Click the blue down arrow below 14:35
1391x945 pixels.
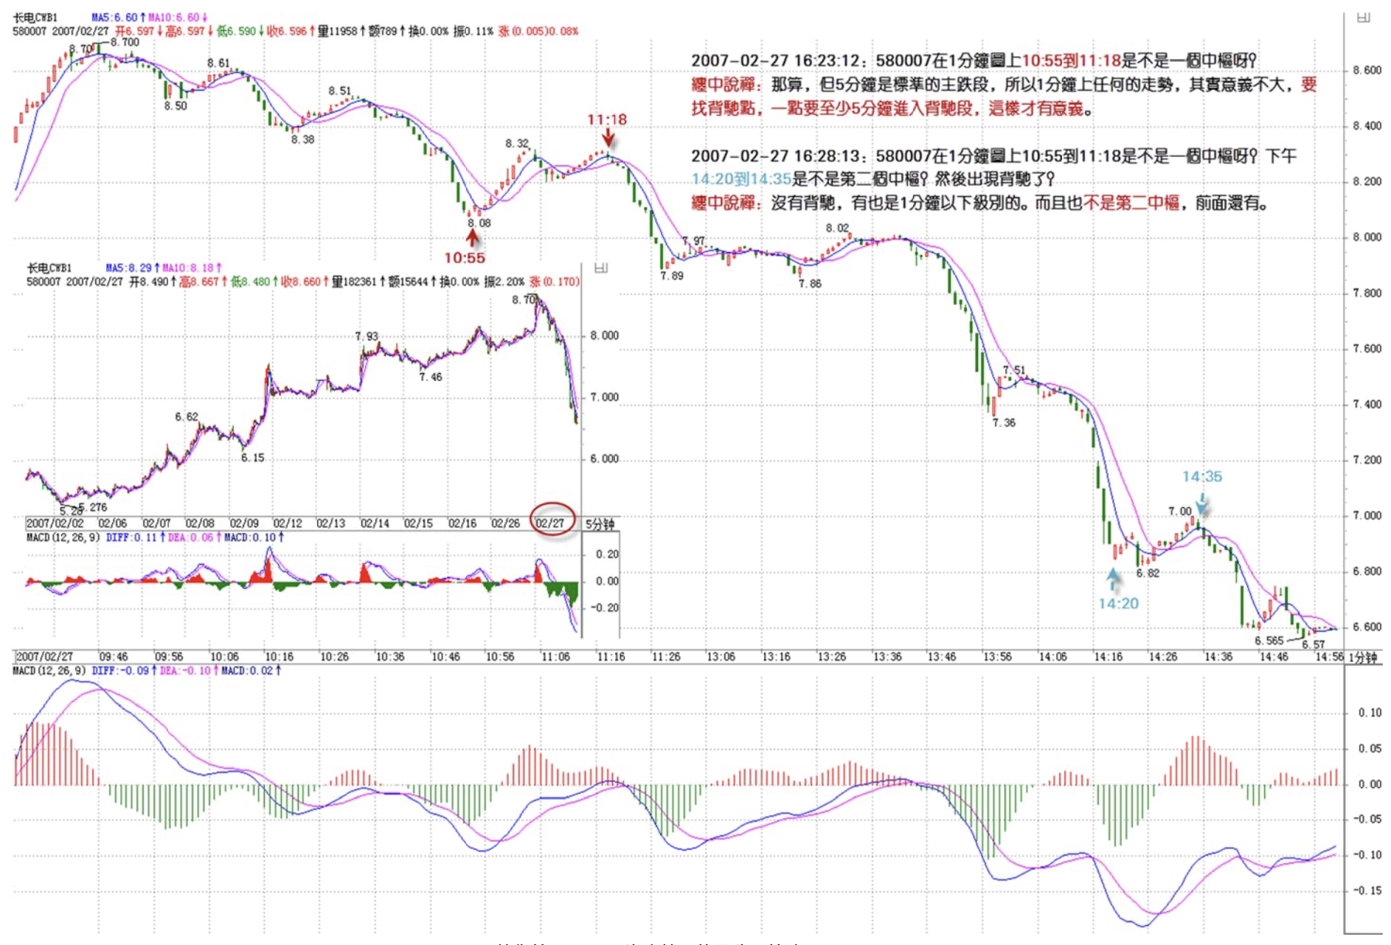[x=1201, y=504]
